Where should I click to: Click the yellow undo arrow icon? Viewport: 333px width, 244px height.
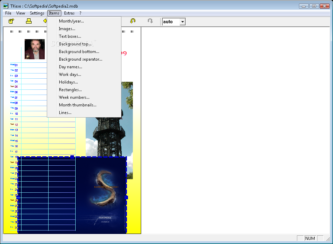click(133, 21)
